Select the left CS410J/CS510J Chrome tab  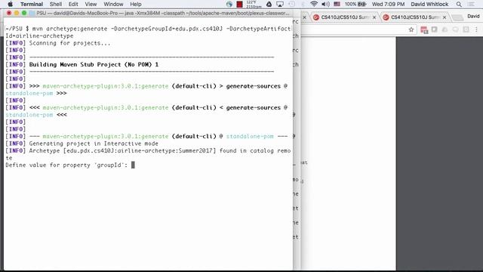coord(344,17)
